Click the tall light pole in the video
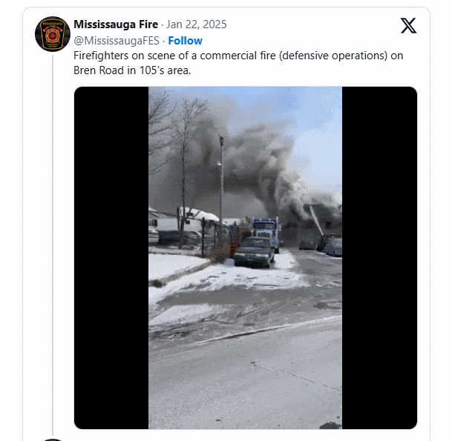This screenshot has width=452, height=441. [221, 185]
